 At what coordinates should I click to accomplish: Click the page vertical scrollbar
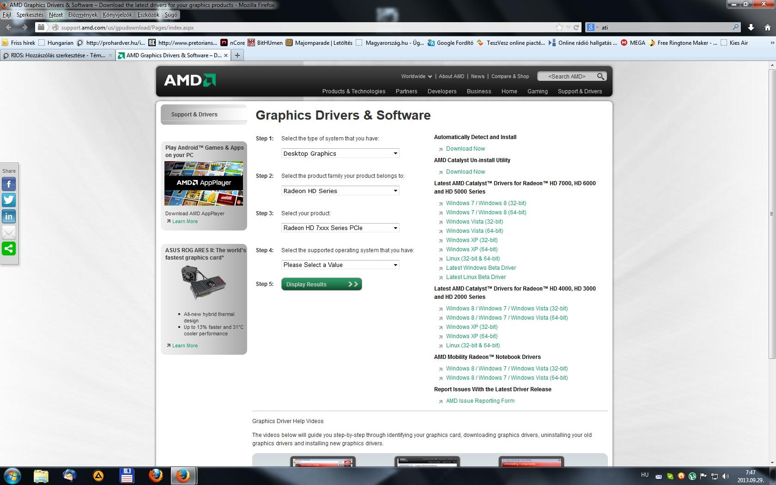[772, 214]
